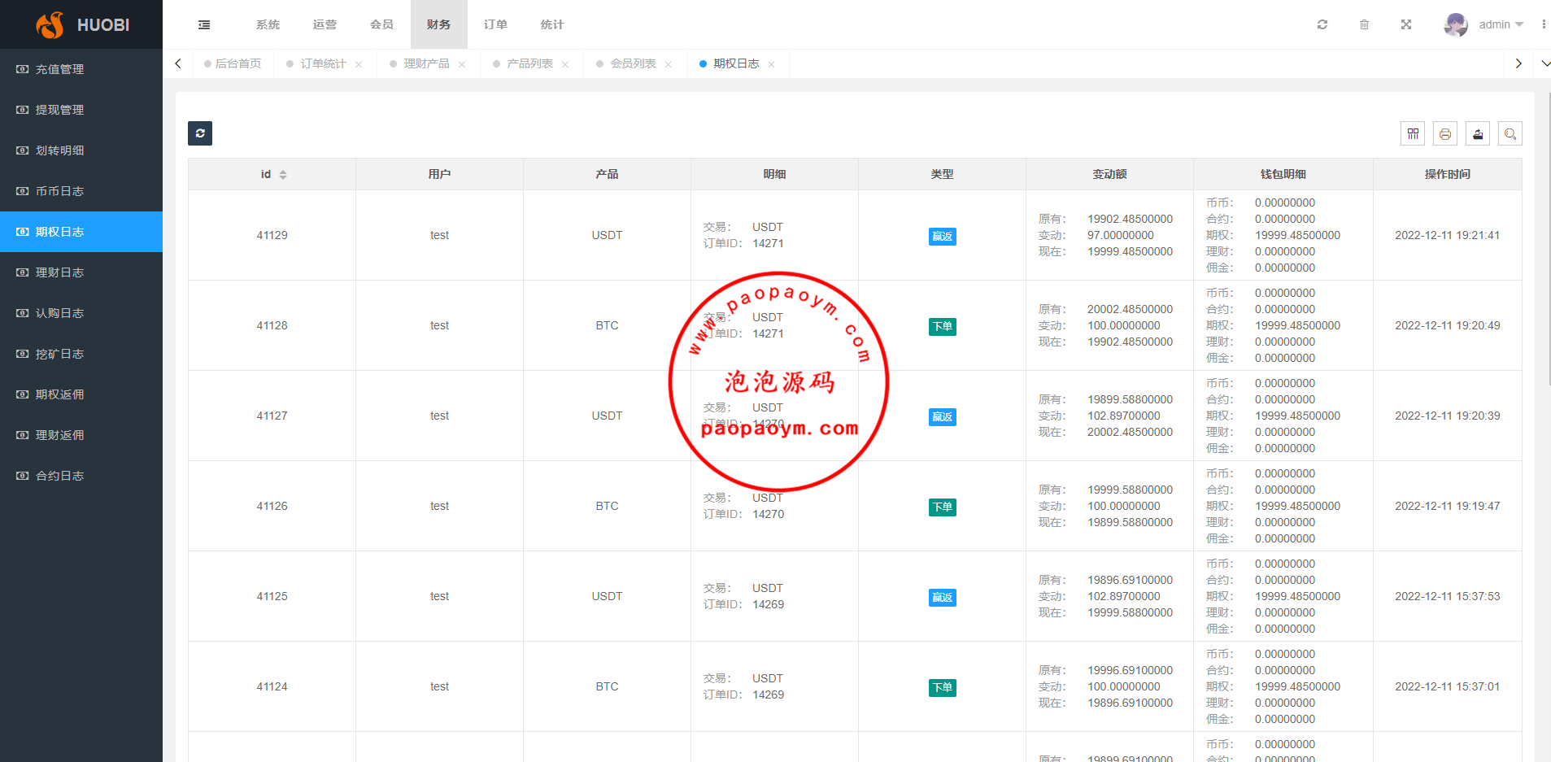The image size is (1551, 762).
Task: Open 期权返佣 in the sidebar
Action: (x=81, y=394)
